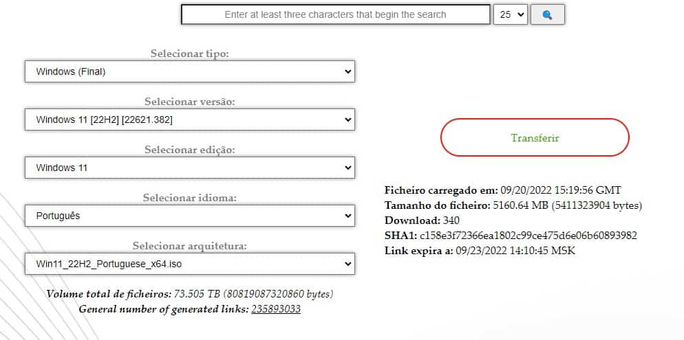This screenshot has width=684, height=340.
Task: Click the Selecionar tipo label
Action: pyautogui.click(x=190, y=54)
